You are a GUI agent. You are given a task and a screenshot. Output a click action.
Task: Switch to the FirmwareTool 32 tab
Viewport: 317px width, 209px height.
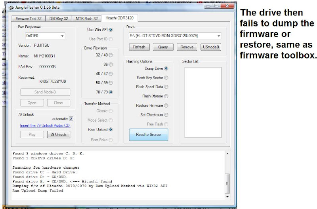point(29,19)
